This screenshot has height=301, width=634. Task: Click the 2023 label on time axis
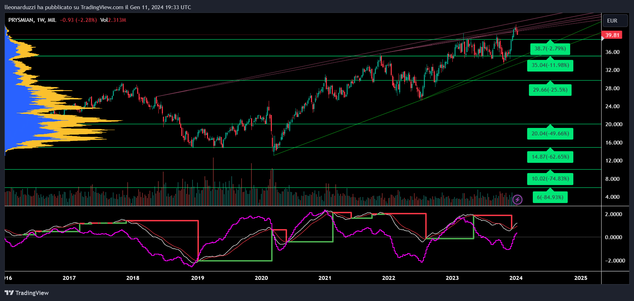pos(452,278)
